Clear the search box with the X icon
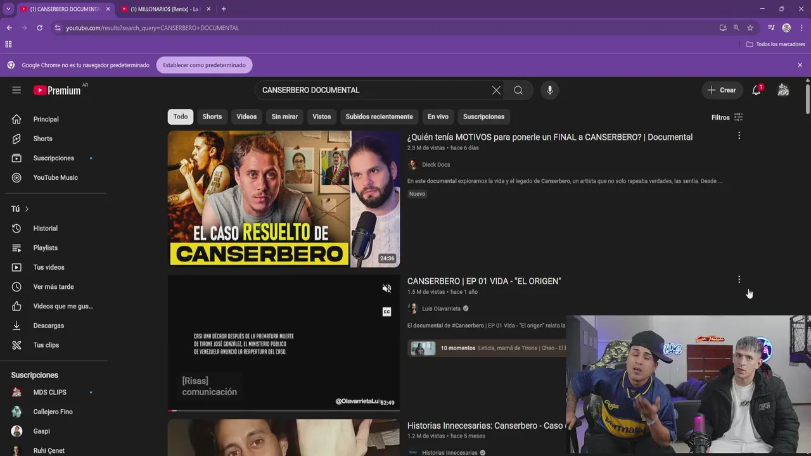This screenshot has height=456, width=811. click(496, 90)
